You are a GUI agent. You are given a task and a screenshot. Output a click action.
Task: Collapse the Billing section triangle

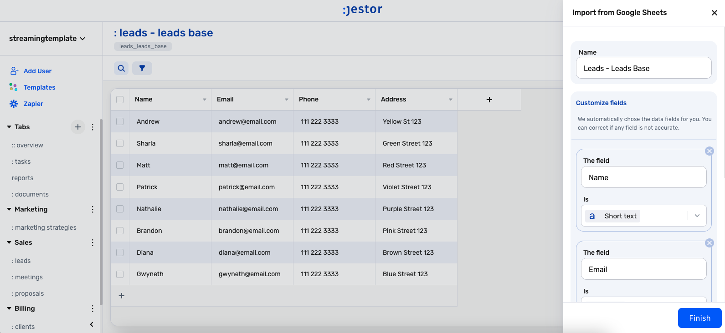(9, 308)
